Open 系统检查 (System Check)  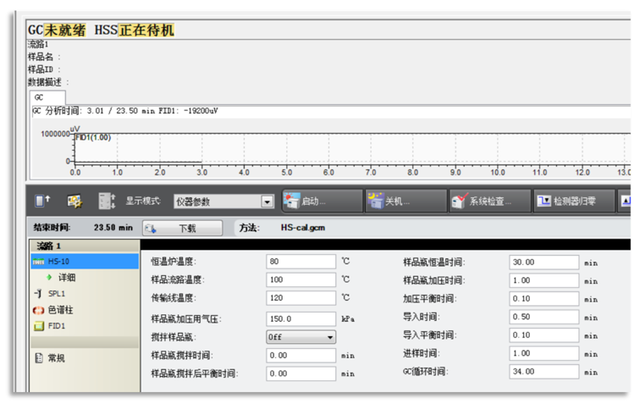click(x=488, y=202)
